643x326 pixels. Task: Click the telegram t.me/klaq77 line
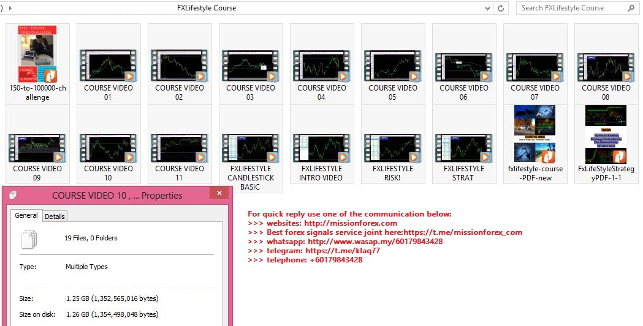[x=314, y=251]
